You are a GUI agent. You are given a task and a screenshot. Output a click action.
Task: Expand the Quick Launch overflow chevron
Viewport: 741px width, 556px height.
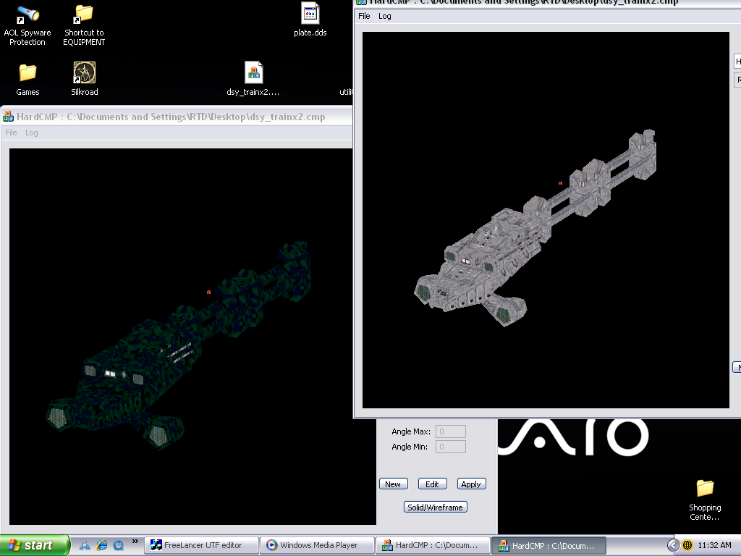pos(135,542)
